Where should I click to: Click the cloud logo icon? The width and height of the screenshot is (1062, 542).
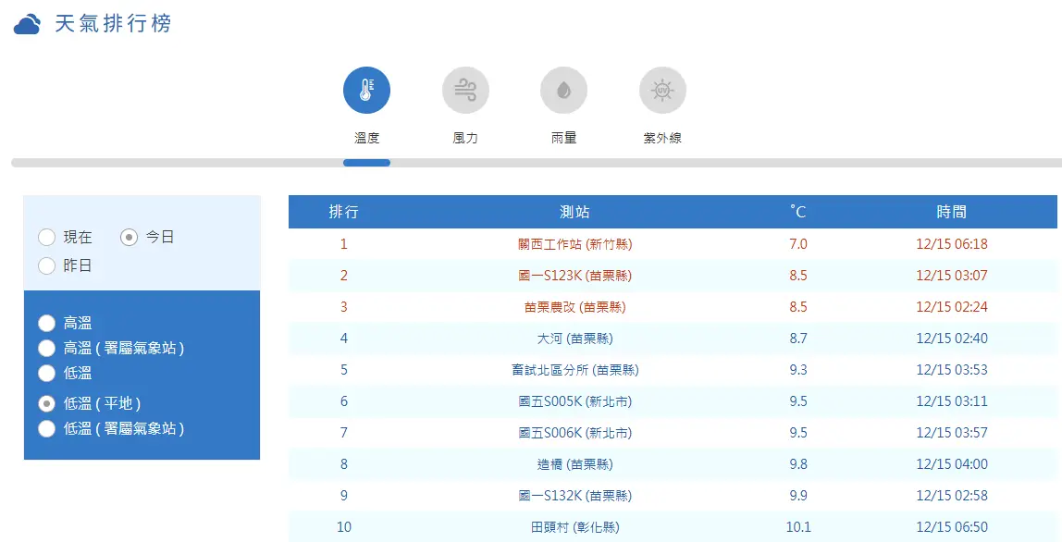[x=28, y=24]
